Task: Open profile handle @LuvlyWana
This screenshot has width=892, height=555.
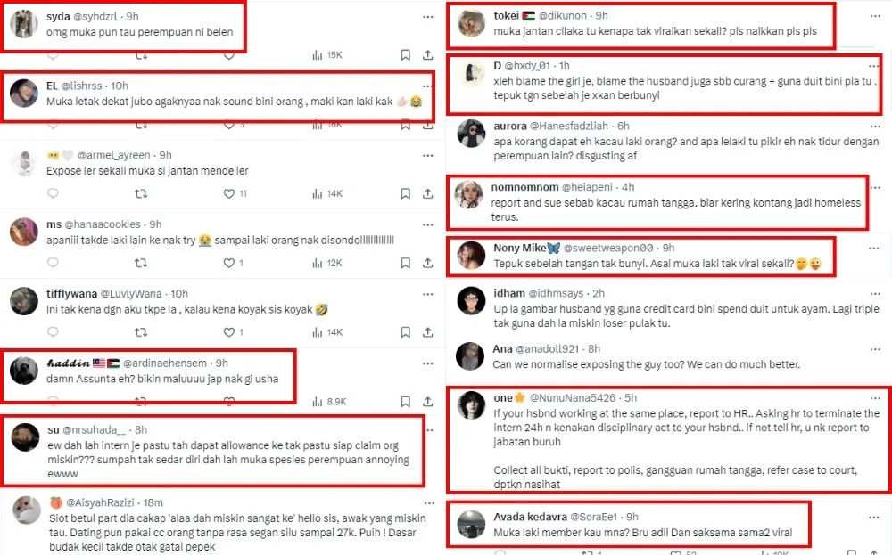Action: pos(131,294)
